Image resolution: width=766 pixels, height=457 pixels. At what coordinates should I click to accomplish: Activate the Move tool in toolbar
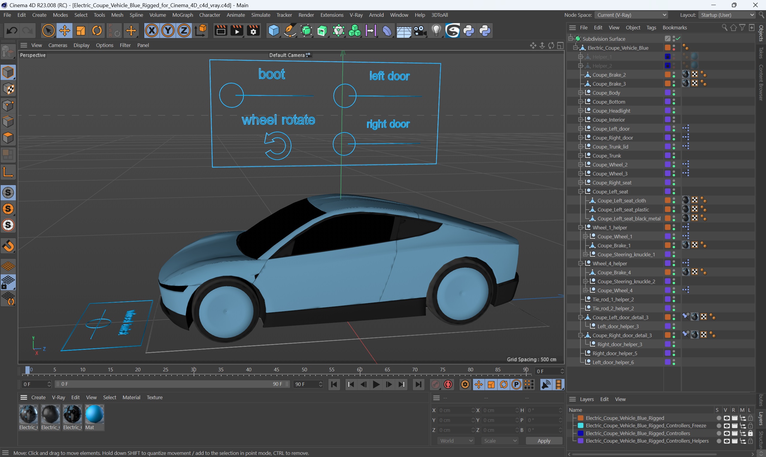(65, 31)
